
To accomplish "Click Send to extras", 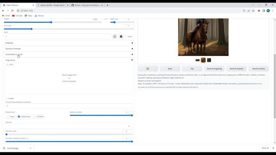I will pos(259,68).
